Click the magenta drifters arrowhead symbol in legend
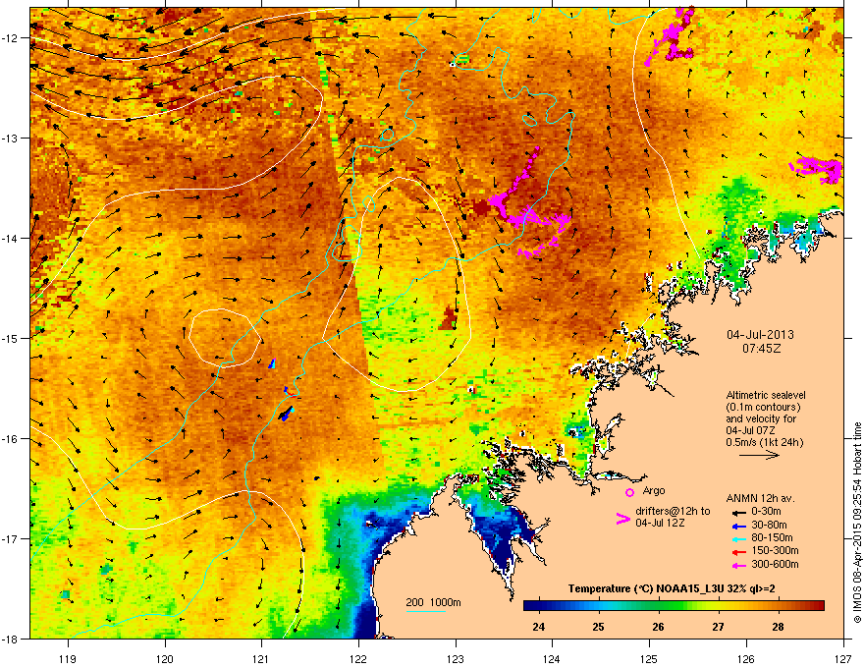 622,519
